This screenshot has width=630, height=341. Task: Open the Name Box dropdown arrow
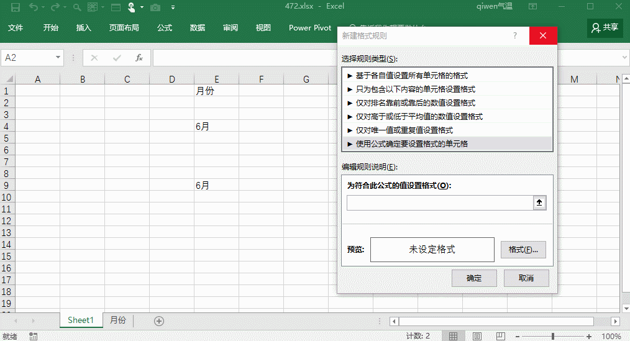[58, 58]
